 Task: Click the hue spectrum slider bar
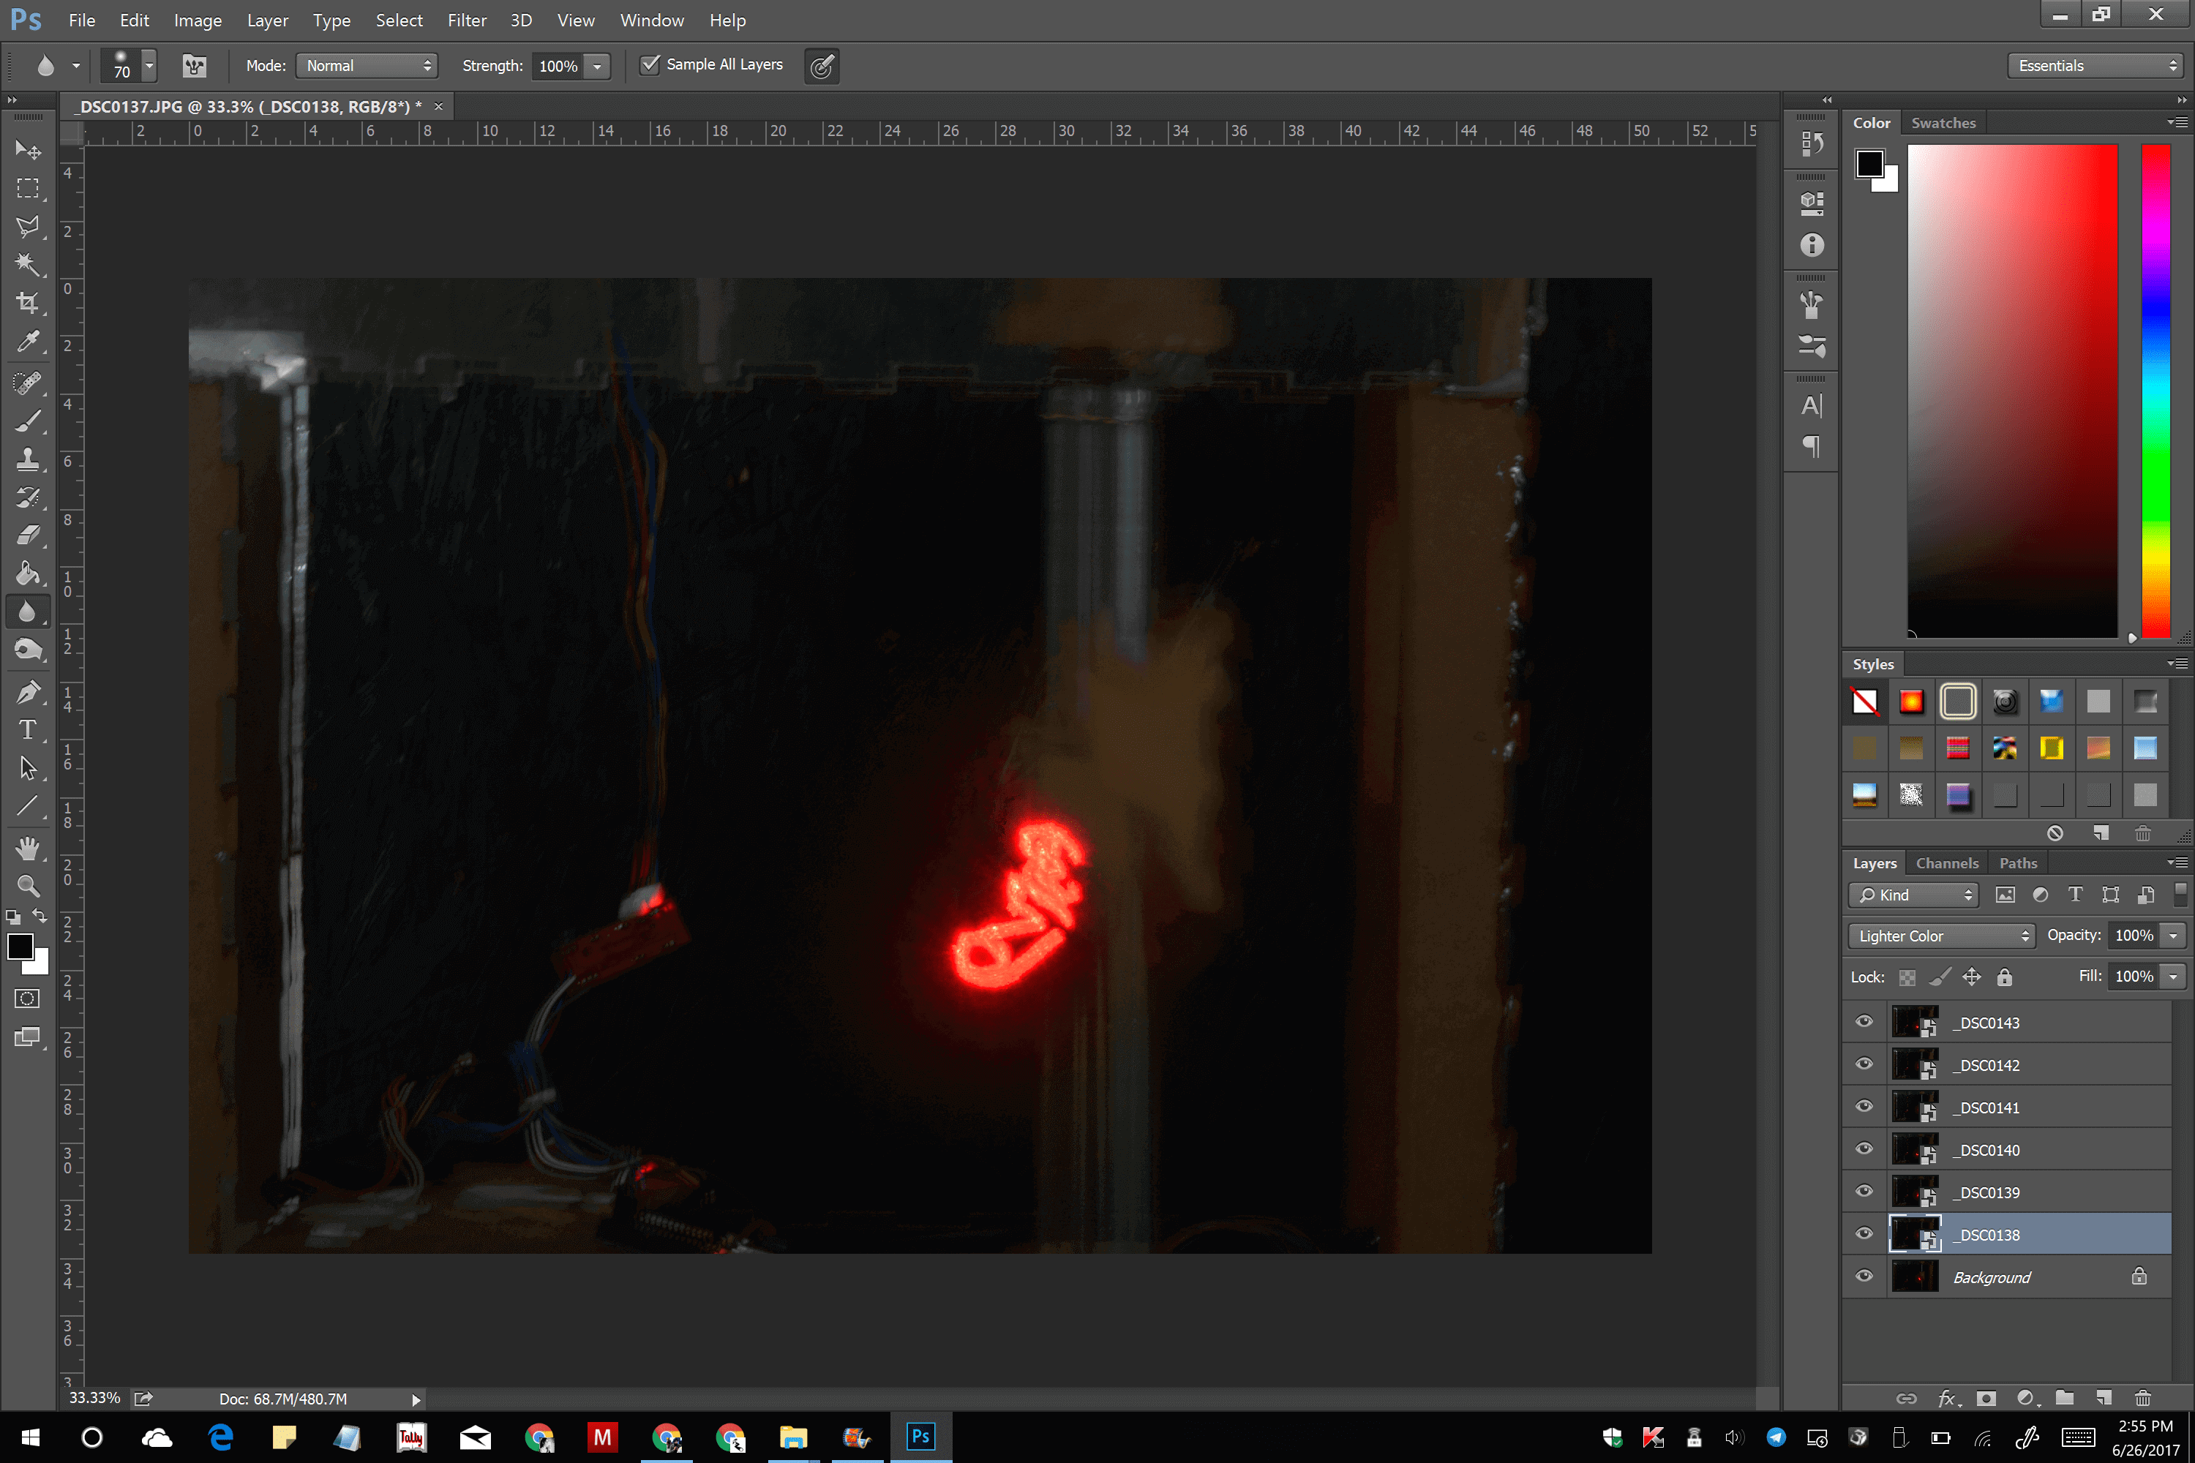tap(2155, 391)
